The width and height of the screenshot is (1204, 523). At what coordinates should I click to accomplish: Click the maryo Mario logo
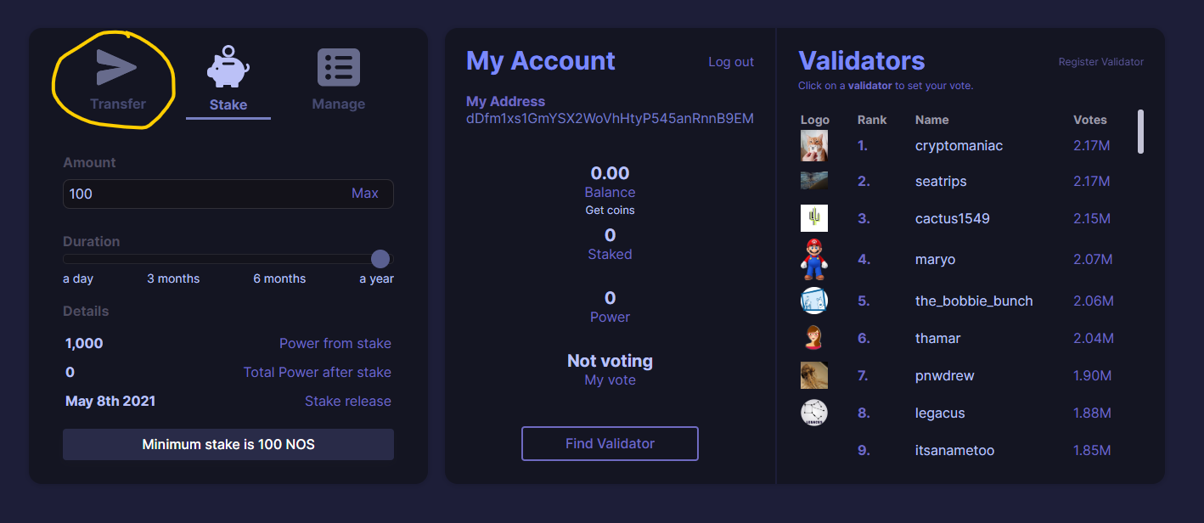tap(814, 260)
